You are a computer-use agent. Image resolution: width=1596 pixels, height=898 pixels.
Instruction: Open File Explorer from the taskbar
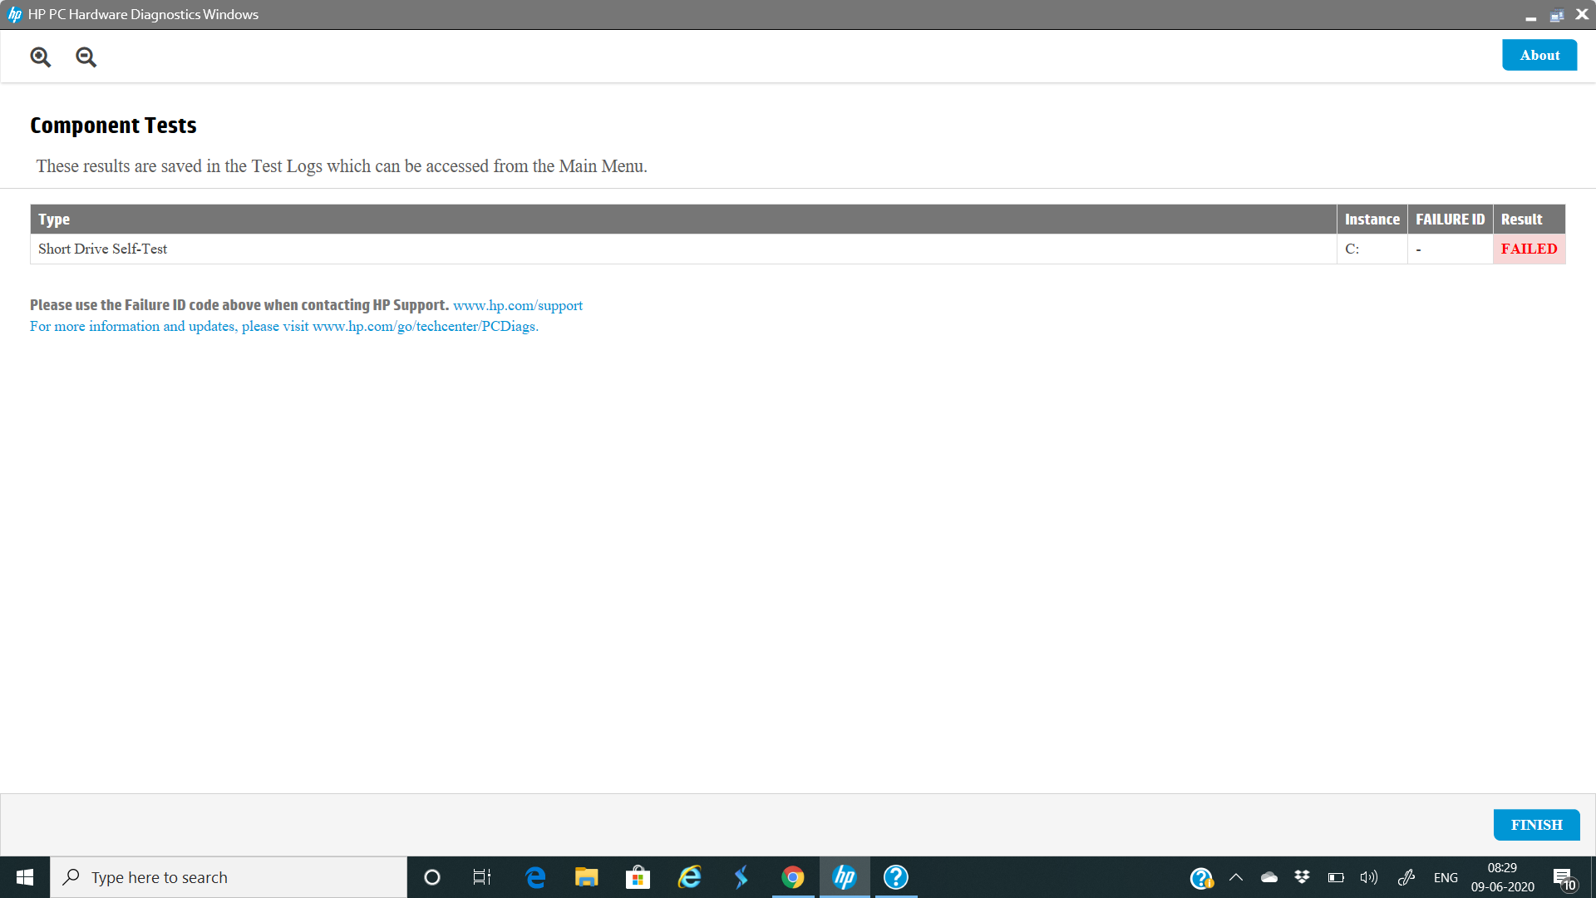pyautogui.click(x=586, y=877)
